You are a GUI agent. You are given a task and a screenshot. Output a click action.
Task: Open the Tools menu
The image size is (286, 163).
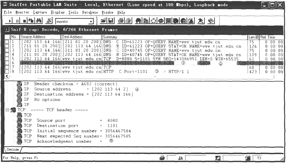click(x=73, y=12)
